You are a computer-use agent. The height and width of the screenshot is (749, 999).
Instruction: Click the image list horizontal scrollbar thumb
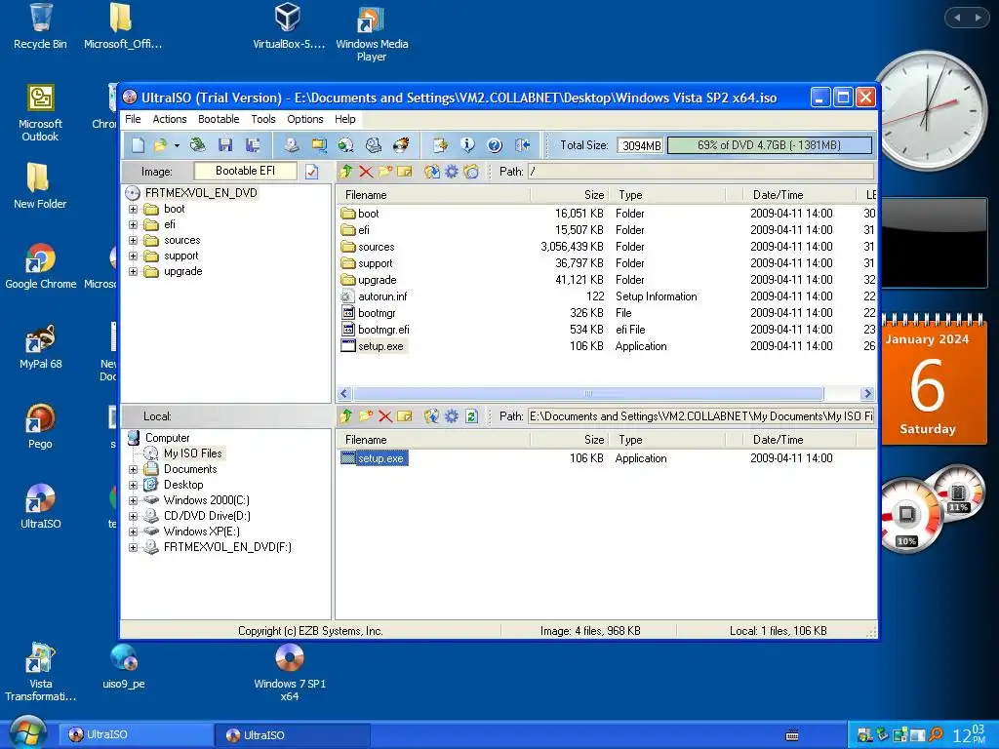[x=588, y=394]
